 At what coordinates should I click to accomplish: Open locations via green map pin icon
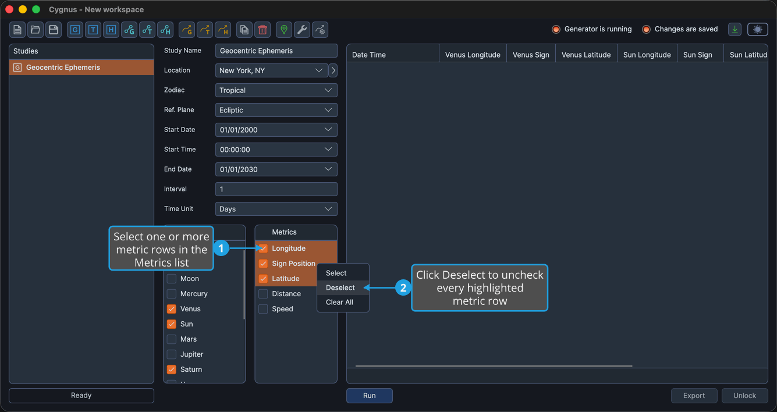pyautogui.click(x=284, y=30)
